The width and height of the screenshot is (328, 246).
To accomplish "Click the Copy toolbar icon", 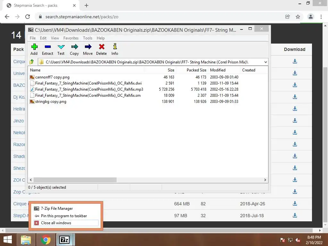I will coord(74,50).
